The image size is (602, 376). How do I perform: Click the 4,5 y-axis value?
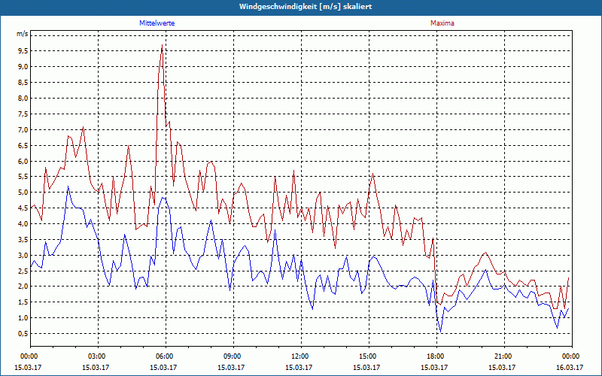(x=23, y=208)
